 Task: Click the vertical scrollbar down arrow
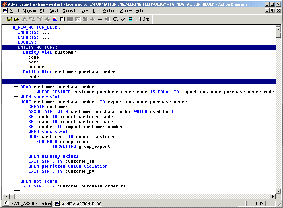(278, 191)
